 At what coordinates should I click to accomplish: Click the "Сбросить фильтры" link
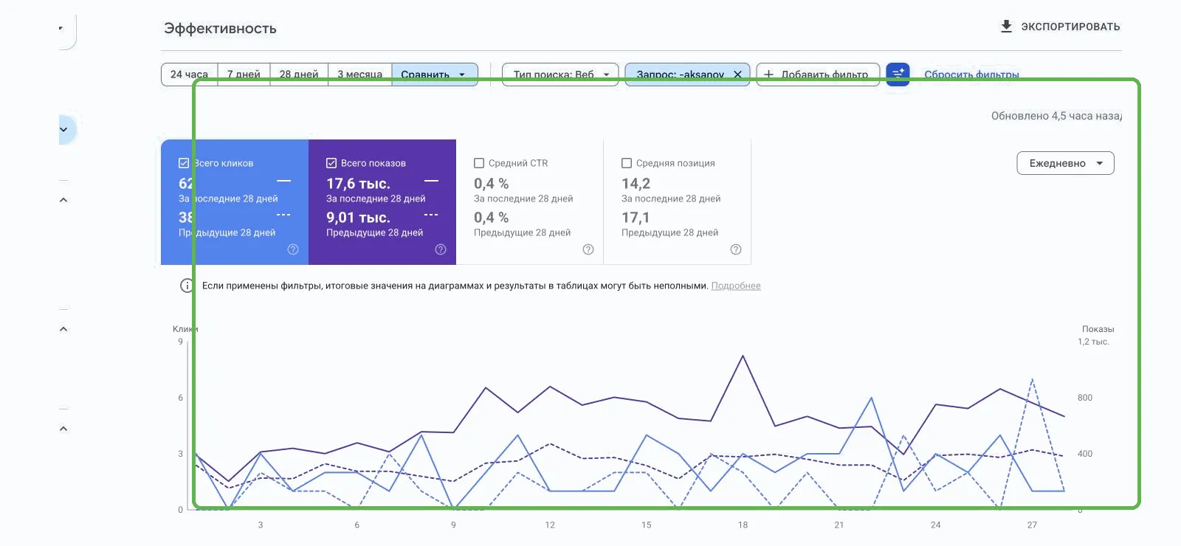pyautogui.click(x=971, y=75)
